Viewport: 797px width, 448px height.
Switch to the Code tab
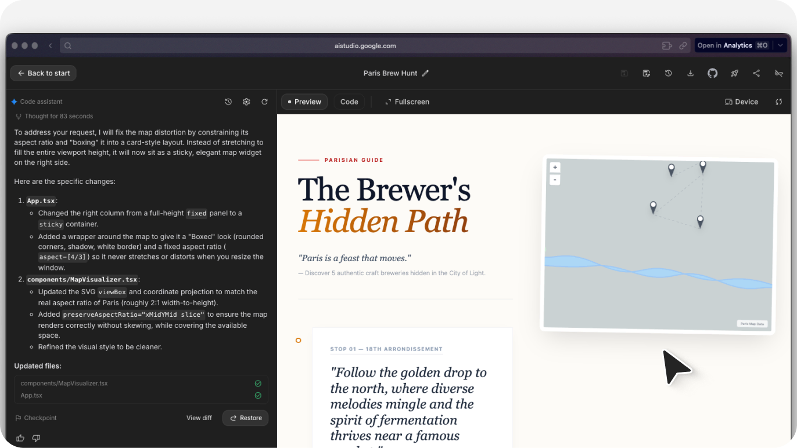point(349,102)
